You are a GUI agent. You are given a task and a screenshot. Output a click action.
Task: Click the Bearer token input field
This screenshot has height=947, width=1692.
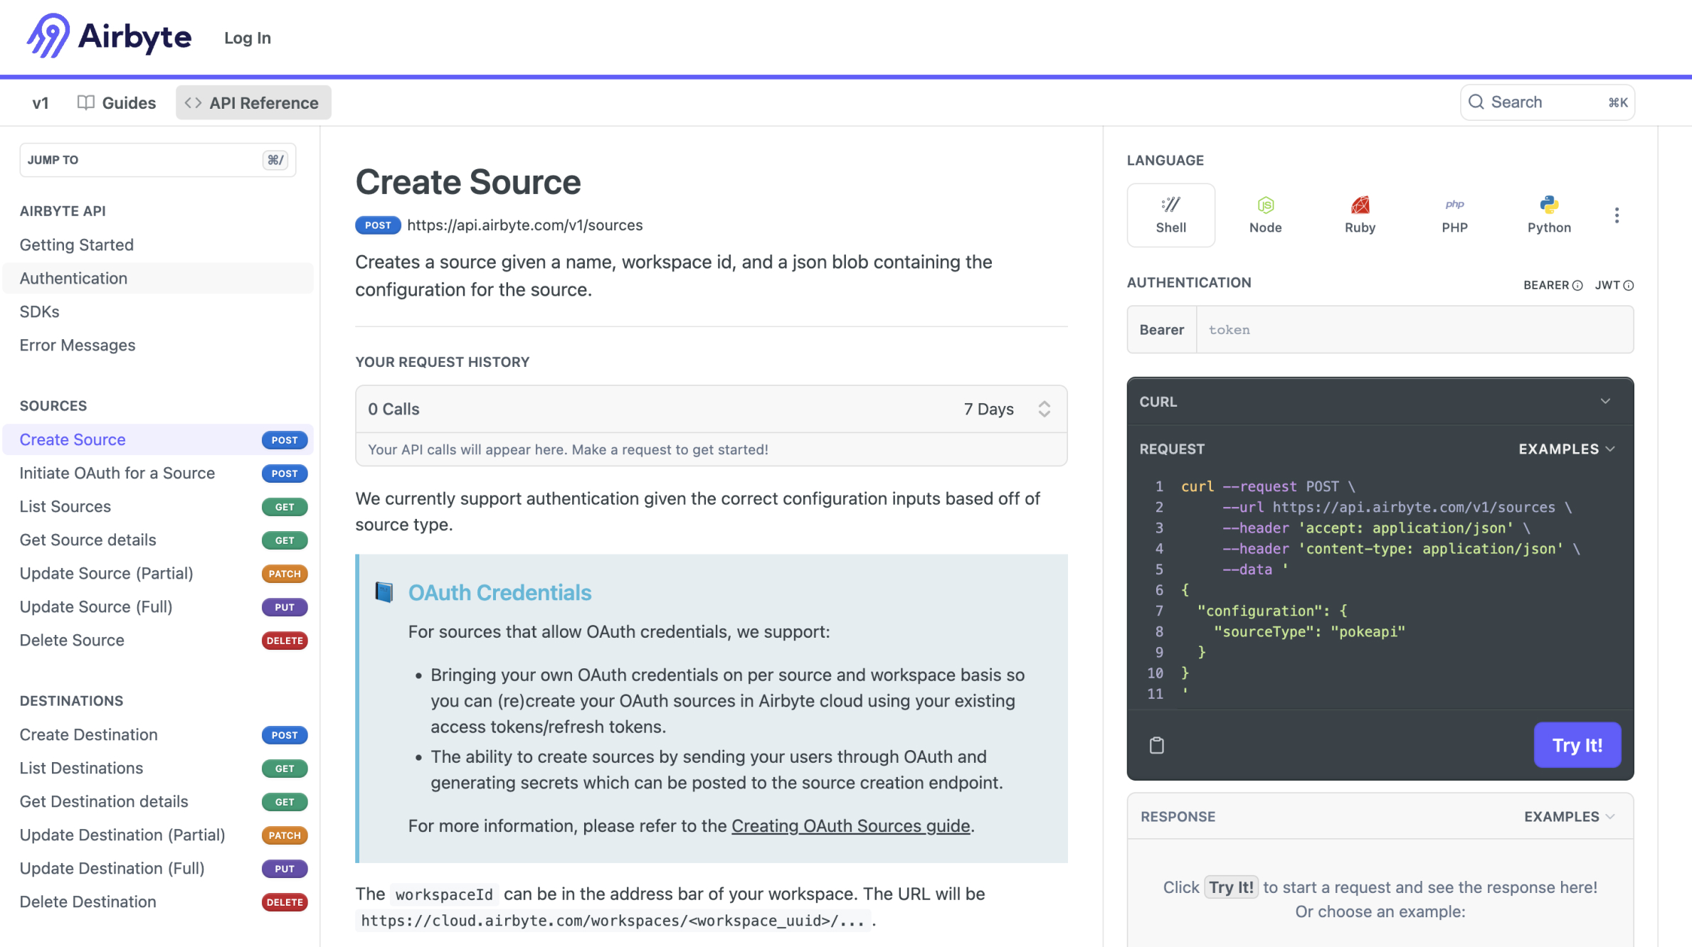1415,329
